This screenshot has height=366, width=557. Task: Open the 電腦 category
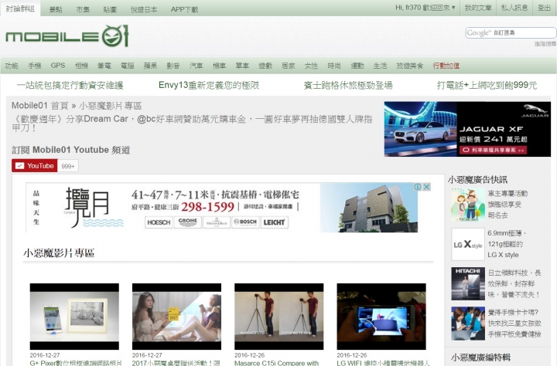(x=127, y=66)
